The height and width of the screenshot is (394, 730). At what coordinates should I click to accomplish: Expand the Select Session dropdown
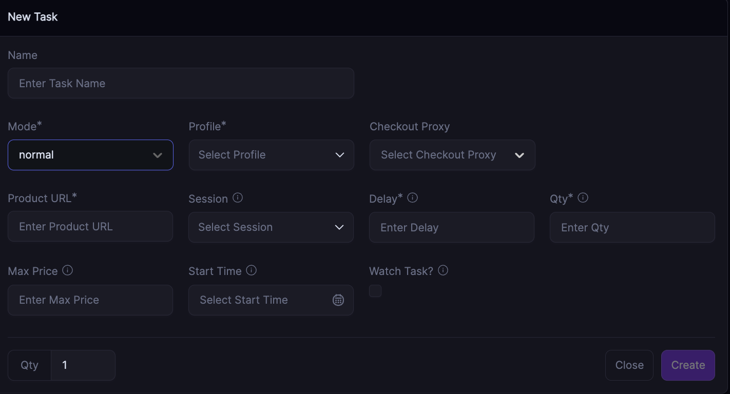(271, 227)
